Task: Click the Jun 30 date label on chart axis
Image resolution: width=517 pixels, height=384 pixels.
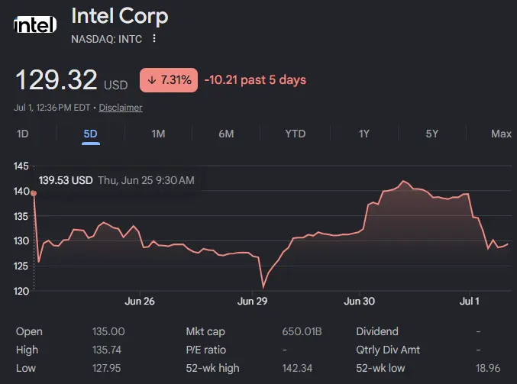Action: 359,301
